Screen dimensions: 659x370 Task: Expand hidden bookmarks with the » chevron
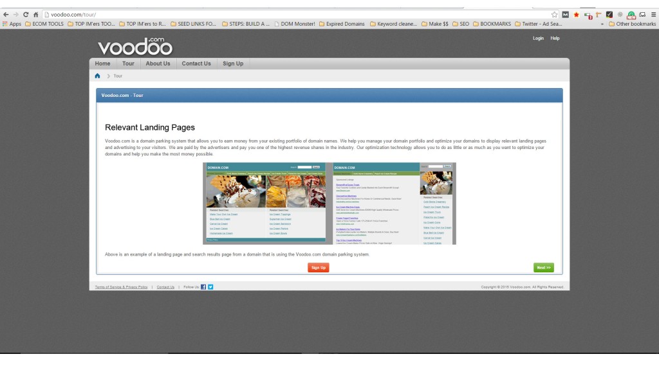(x=602, y=24)
